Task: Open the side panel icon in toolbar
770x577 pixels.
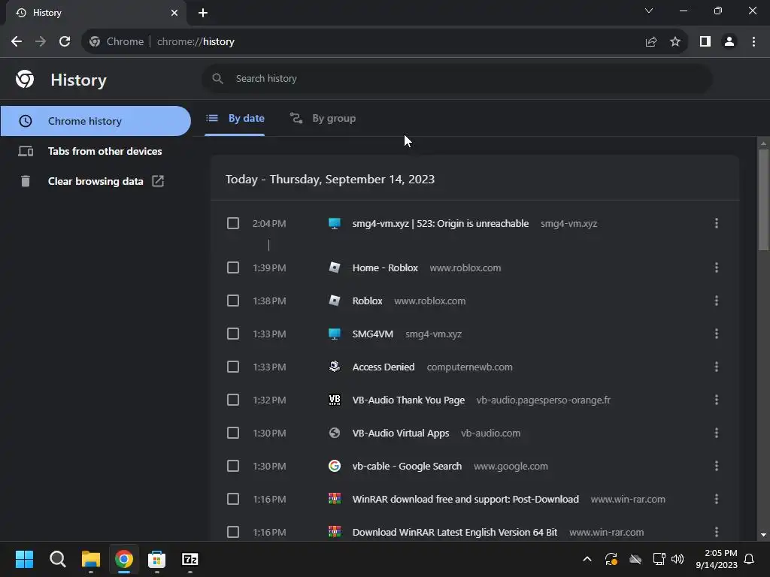Action: pyautogui.click(x=705, y=42)
